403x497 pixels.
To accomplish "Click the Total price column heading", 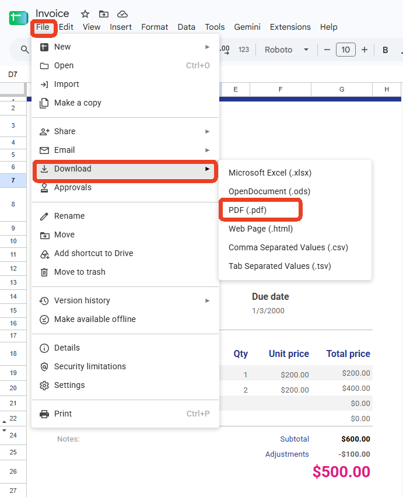I will (348, 353).
